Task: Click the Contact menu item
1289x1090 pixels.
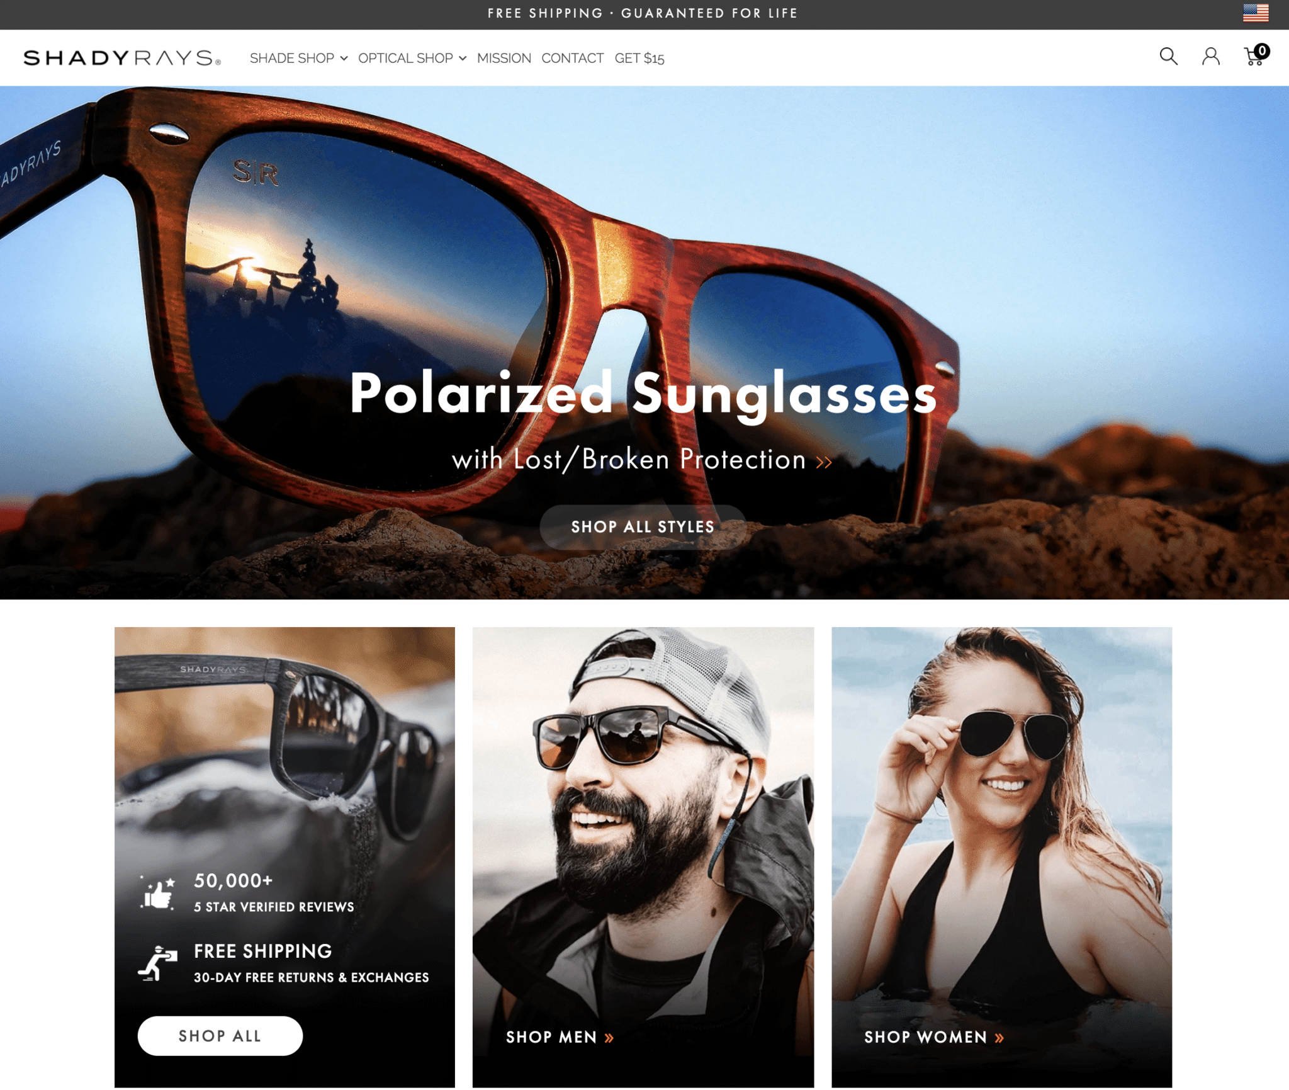Action: [573, 59]
